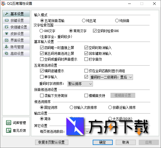Switch to the 账号管理 tab
This screenshot has height=148, width=161.
[16, 47]
